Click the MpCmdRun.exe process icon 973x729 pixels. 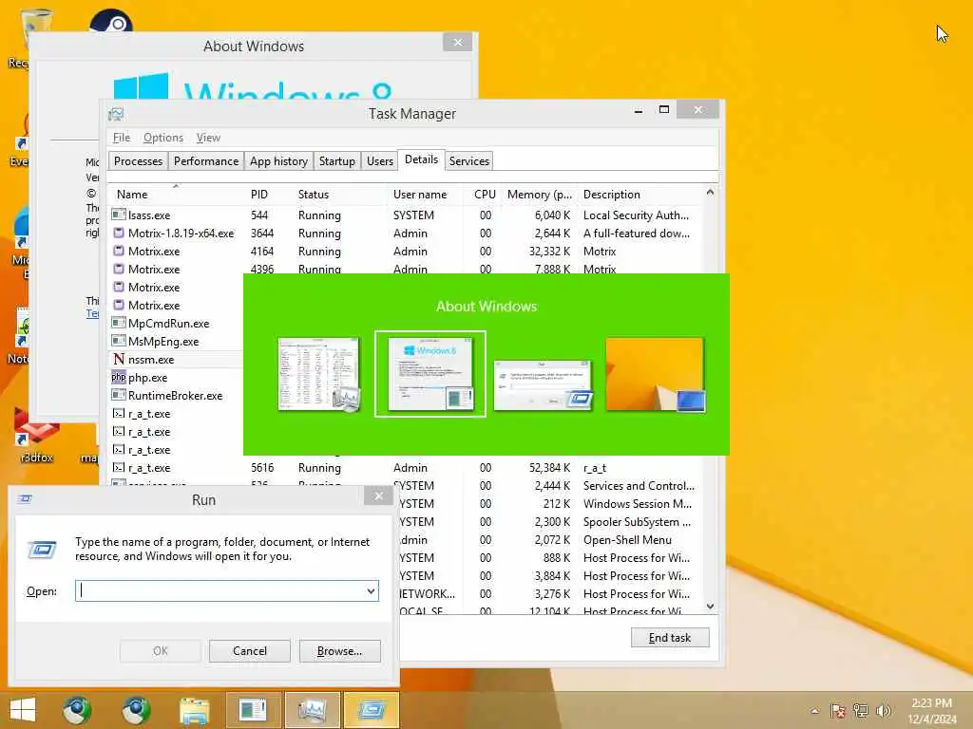coord(119,323)
